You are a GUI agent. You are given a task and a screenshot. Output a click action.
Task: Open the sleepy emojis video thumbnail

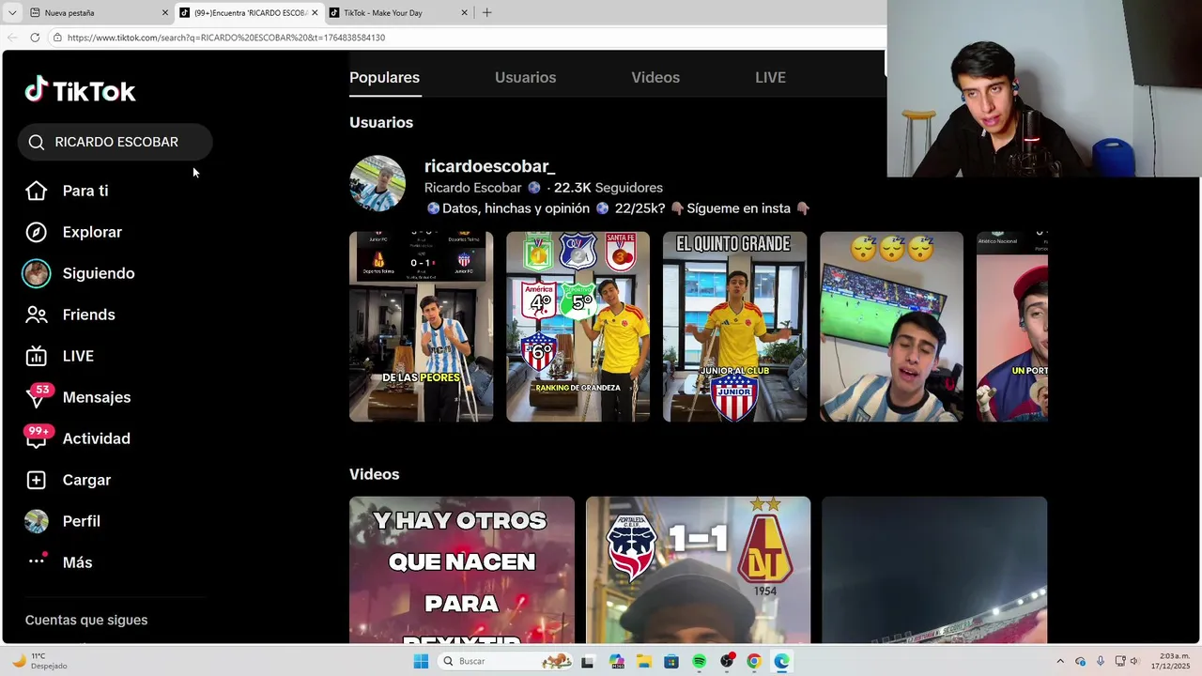[x=891, y=327]
